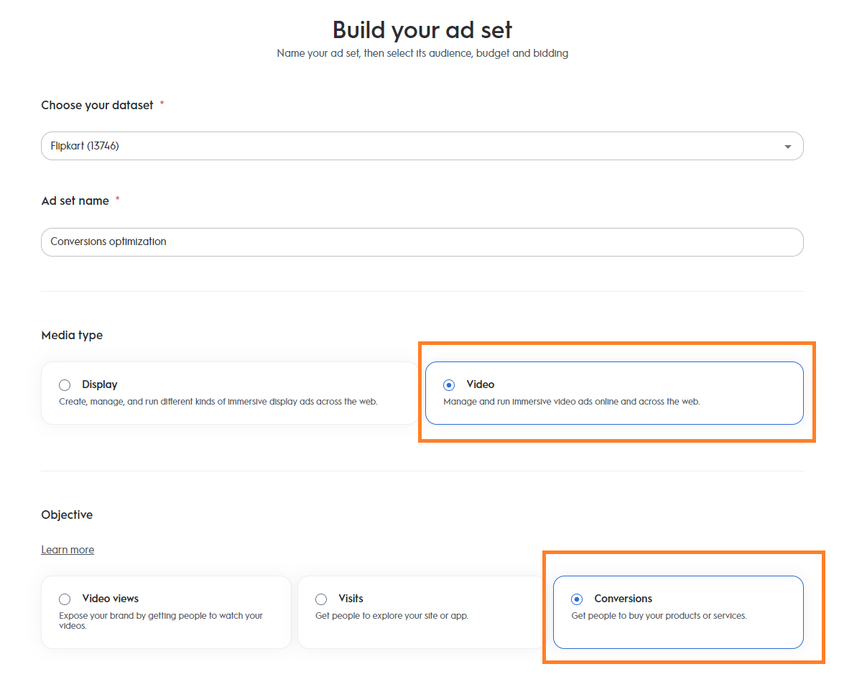Choose the Video views objective radio button
This screenshot has height=682, width=862.
point(65,599)
